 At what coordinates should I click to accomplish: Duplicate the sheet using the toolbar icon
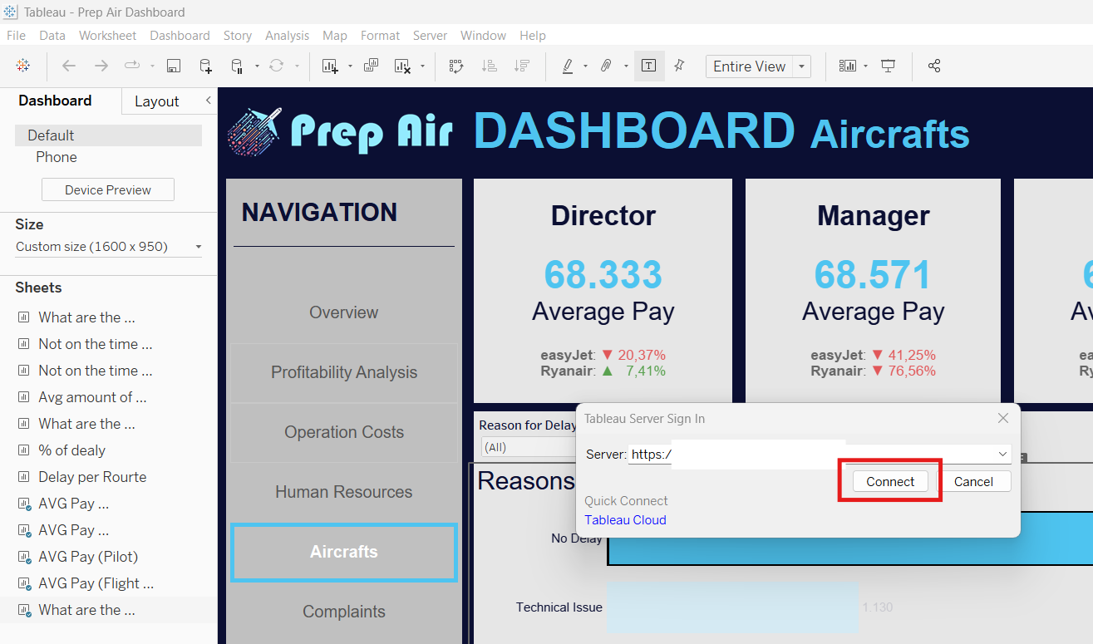371,66
